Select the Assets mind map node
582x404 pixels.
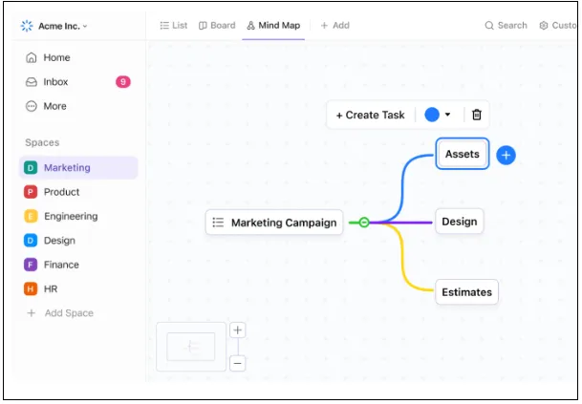click(463, 154)
